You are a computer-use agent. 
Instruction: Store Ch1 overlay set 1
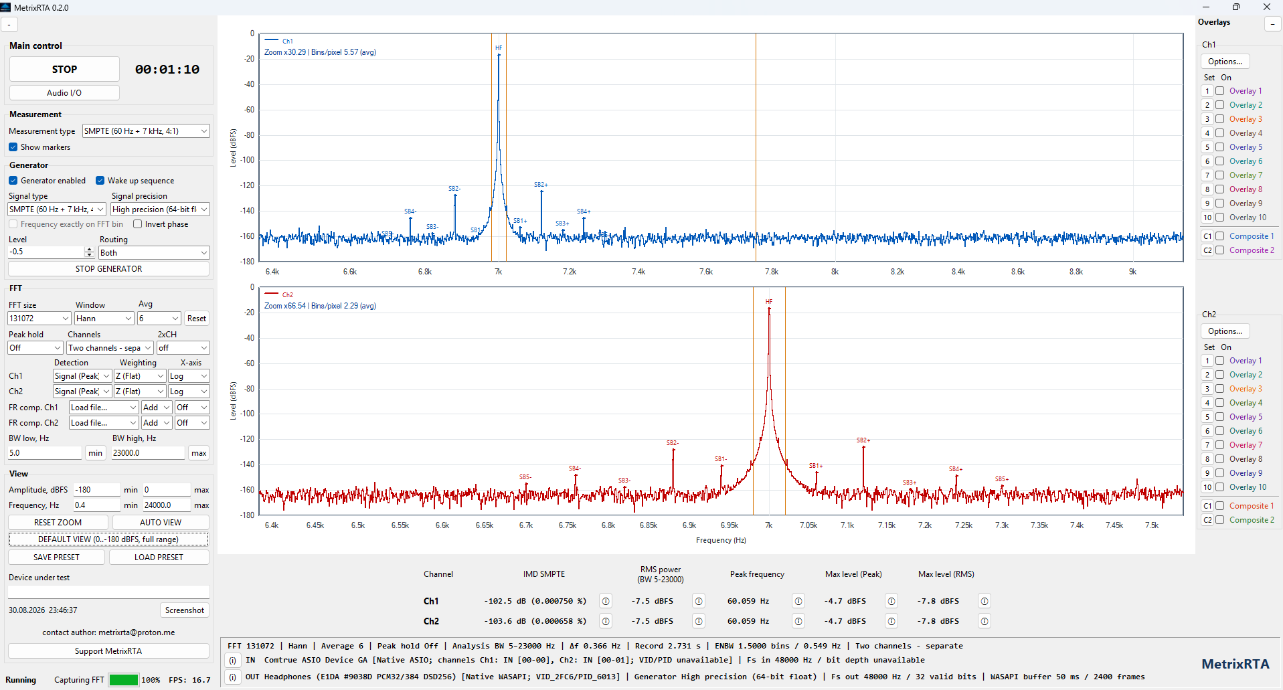click(1207, 91)
